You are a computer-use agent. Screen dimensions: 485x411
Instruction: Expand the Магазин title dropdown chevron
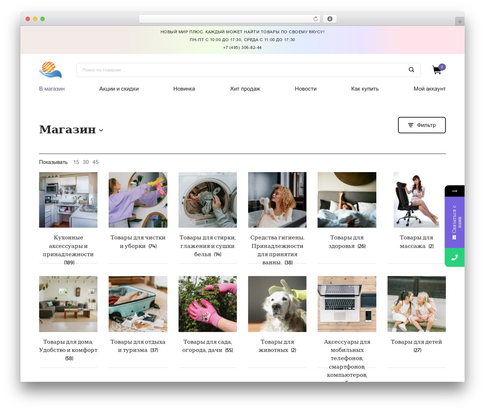[101, 130]
